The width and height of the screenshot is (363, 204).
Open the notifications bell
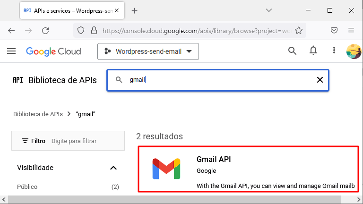click(313, 51)
